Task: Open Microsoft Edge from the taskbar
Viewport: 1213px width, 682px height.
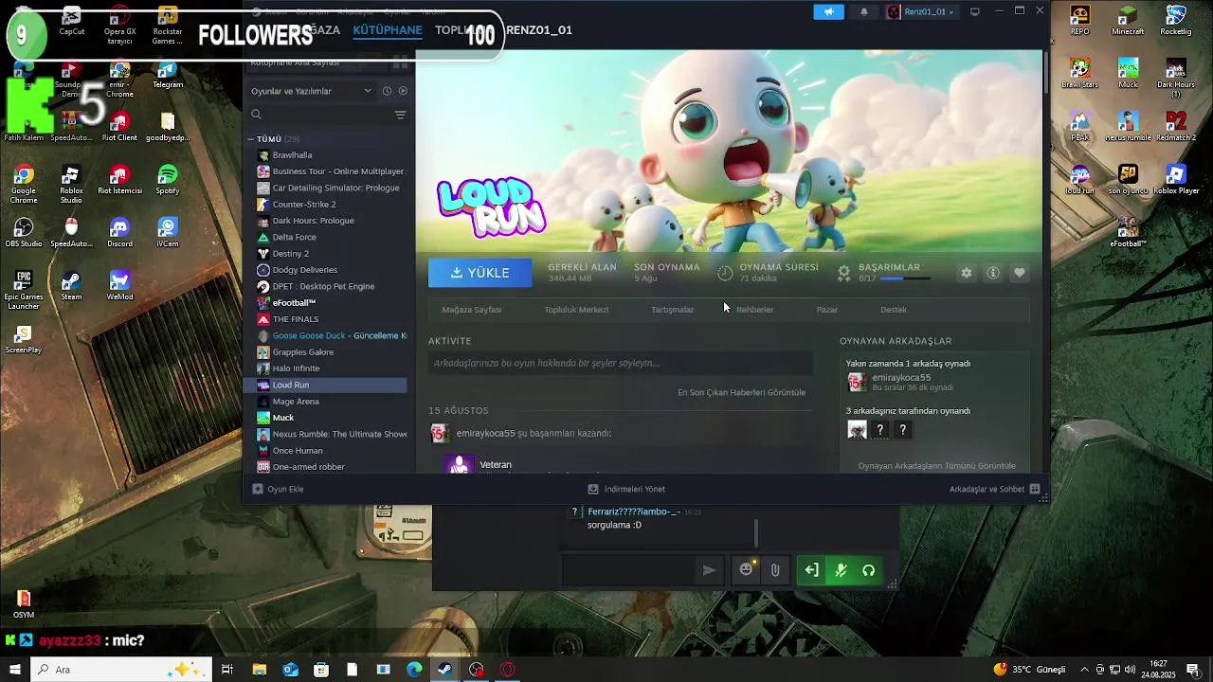Action: tap(414, 670)
